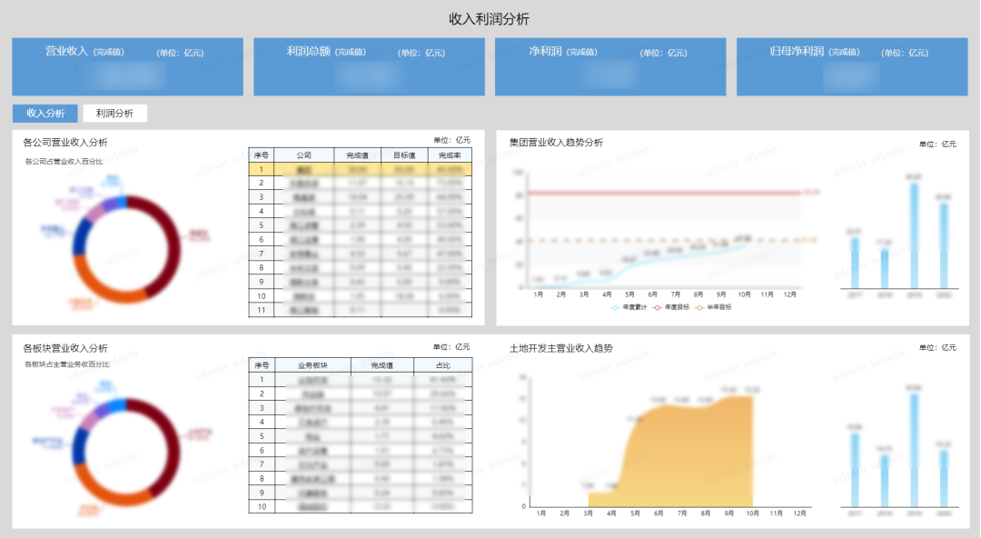
Task: Click the 公司 column header
Action: click(303, 155)
